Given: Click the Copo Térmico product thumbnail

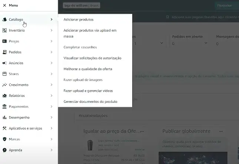Looking at the screenshot, I should 90,145.
